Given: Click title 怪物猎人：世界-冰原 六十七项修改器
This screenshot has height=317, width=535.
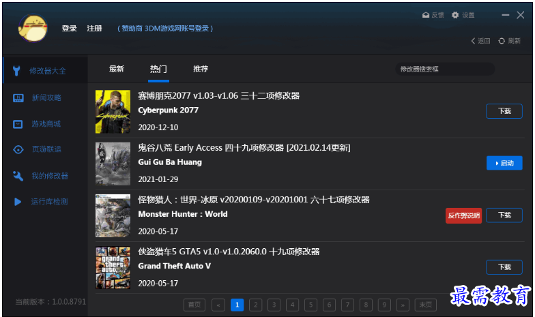Looking at the screenshot, I should (254, 200).
